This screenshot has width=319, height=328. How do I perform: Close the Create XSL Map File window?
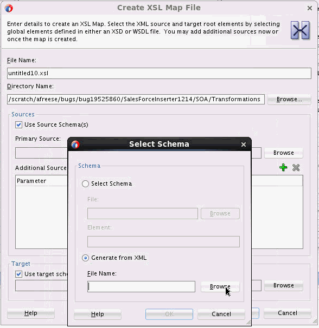310,8
